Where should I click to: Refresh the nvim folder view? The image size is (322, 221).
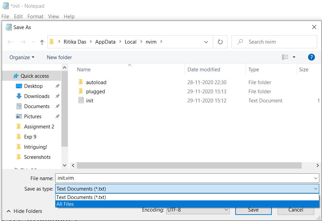220,42
